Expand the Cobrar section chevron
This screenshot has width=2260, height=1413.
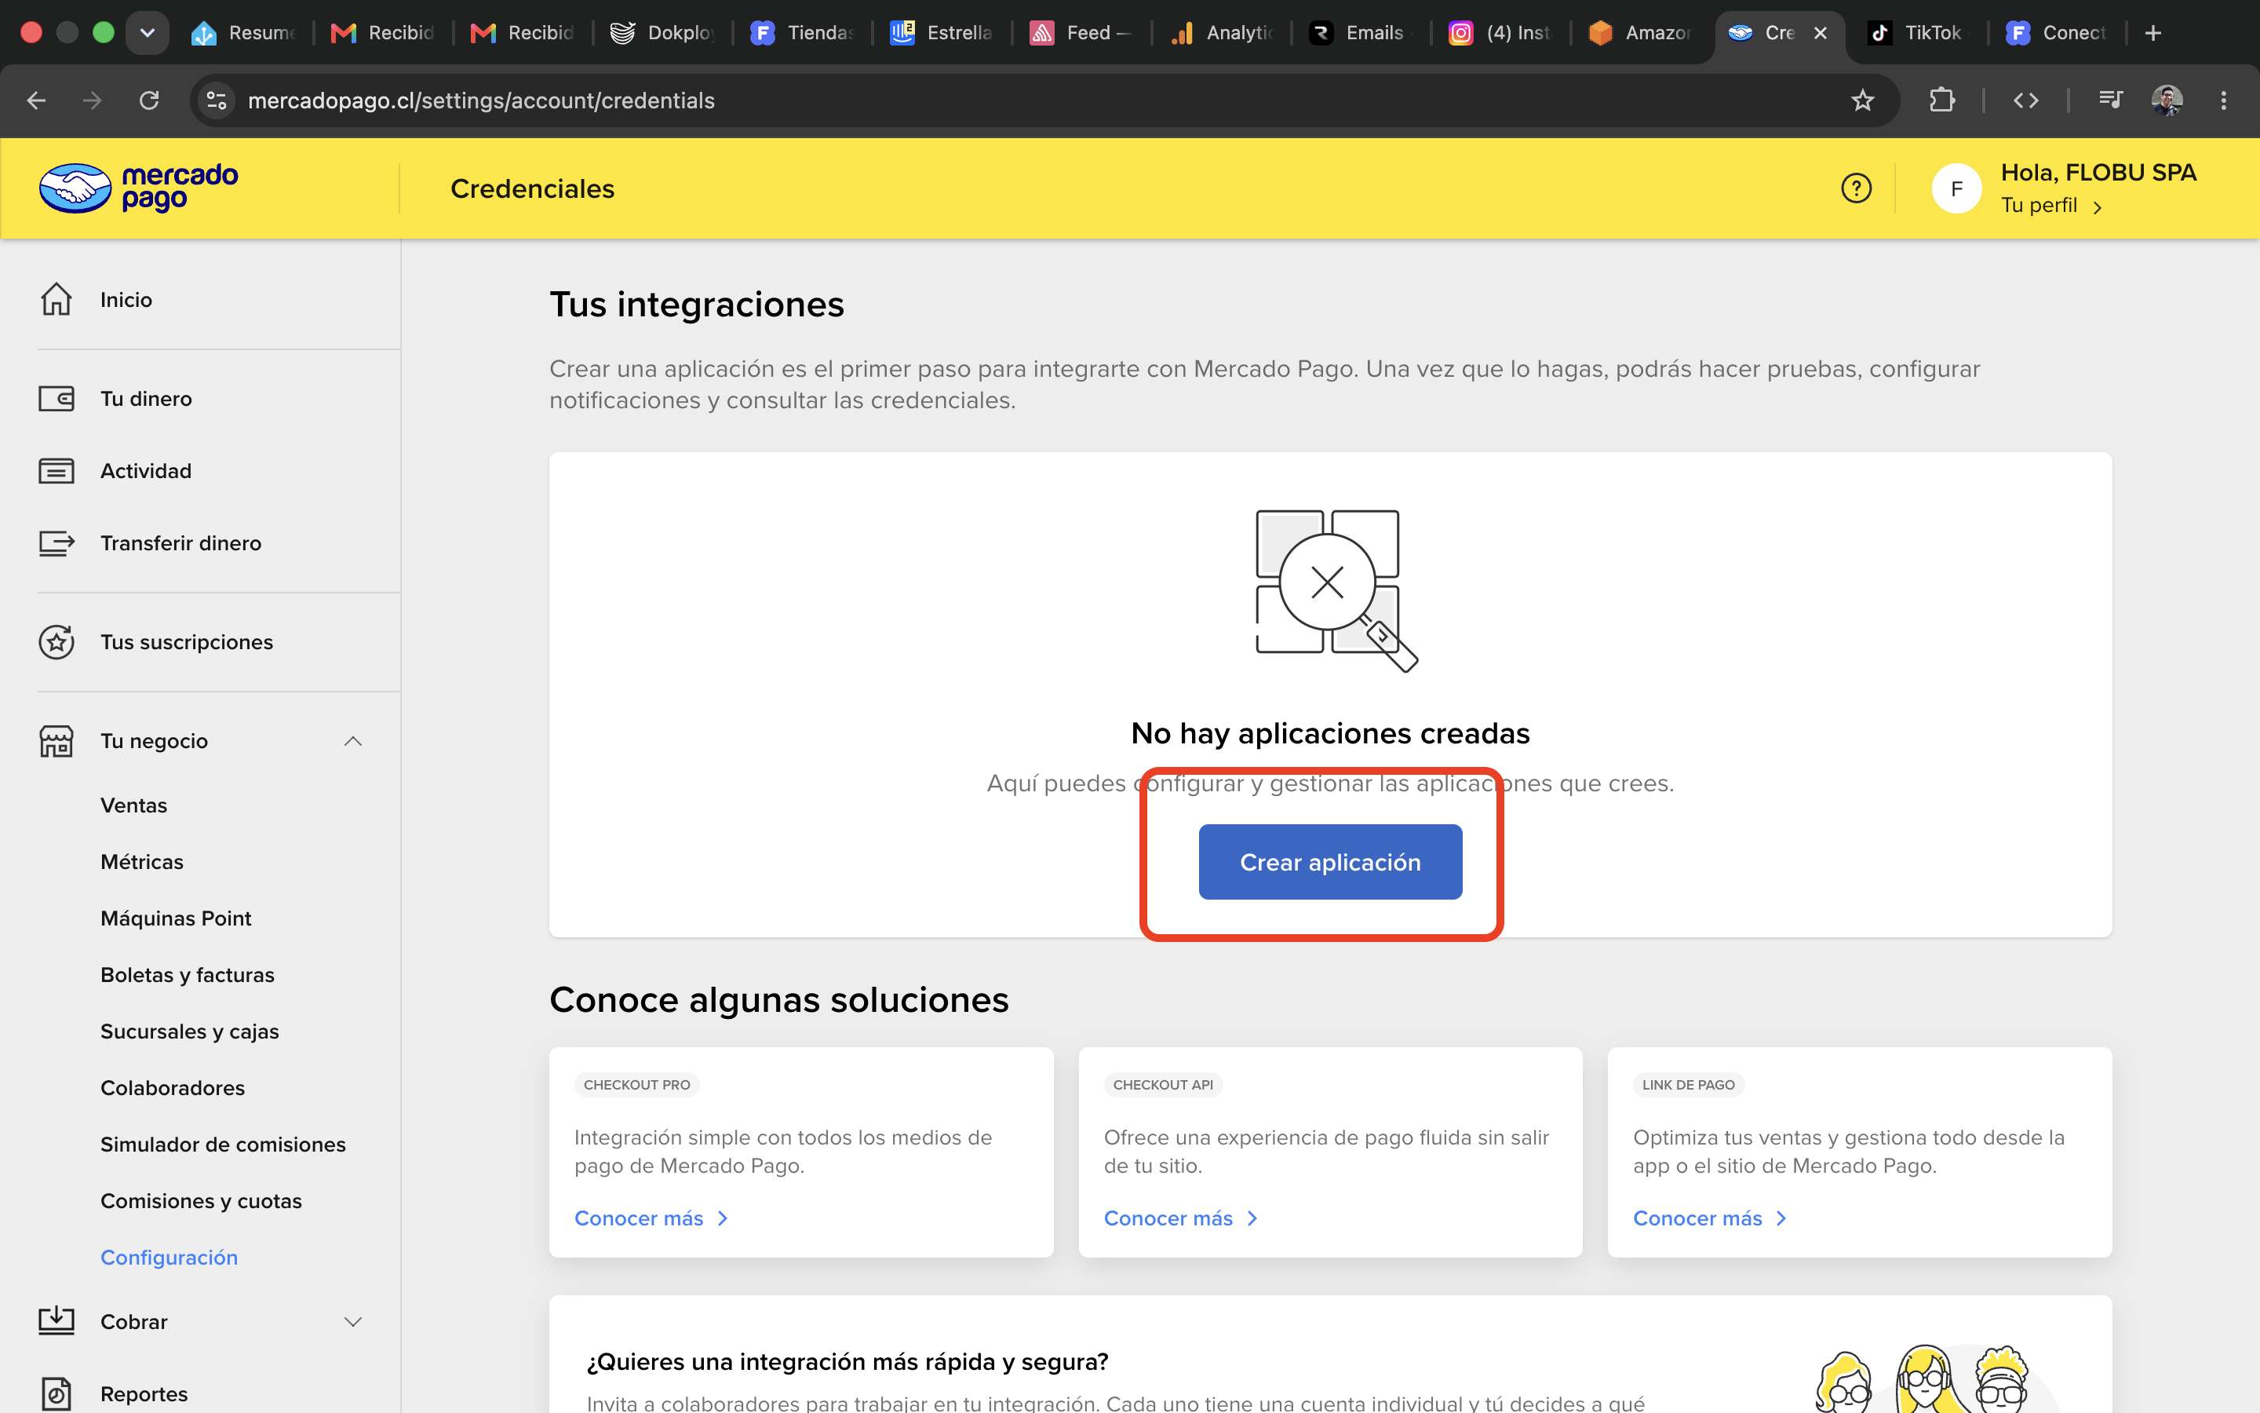pyautogui.click(x=352, y=1321)
